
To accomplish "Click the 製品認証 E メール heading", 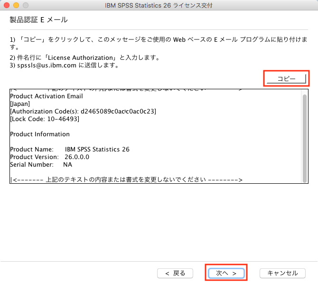I will click(x=38, y=20).
